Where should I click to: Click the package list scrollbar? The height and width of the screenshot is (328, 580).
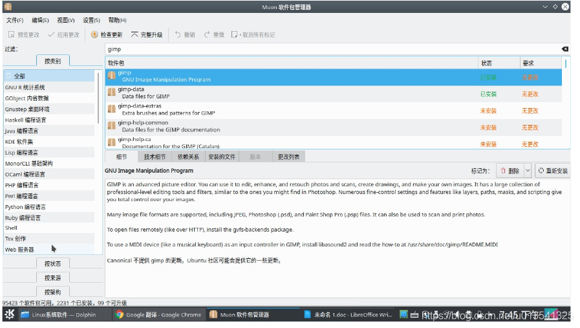pyautogui.click(x=566, y=63)
